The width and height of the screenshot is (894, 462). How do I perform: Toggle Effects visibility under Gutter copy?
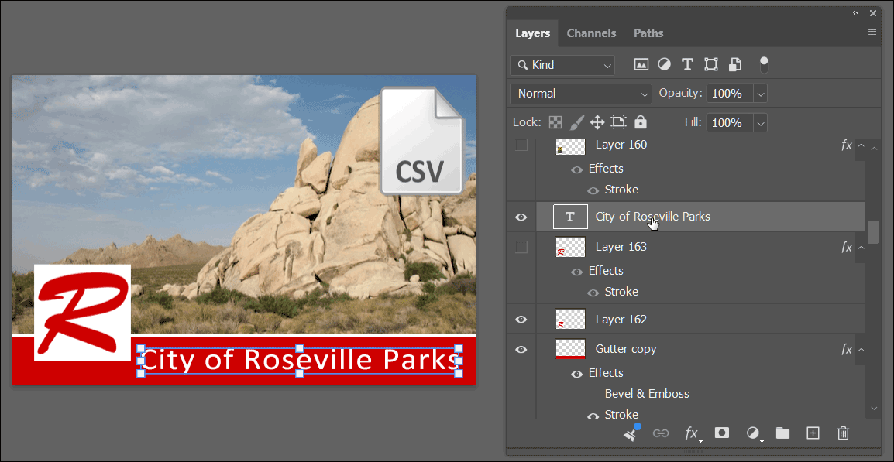pos(577,374)
